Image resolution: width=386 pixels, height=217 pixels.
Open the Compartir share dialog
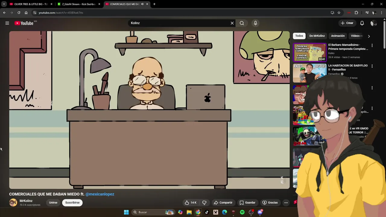[223, 203]
